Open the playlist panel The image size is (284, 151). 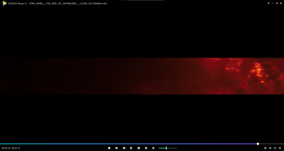tap(280, 148)
